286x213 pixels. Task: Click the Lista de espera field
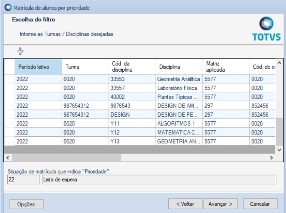click(x=159, y=180)
